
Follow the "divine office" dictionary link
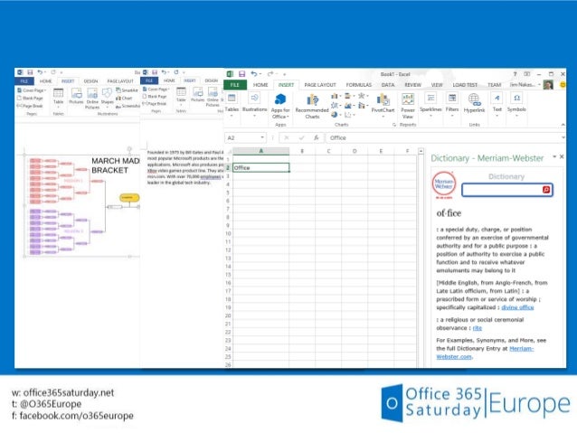click(517, 307)
